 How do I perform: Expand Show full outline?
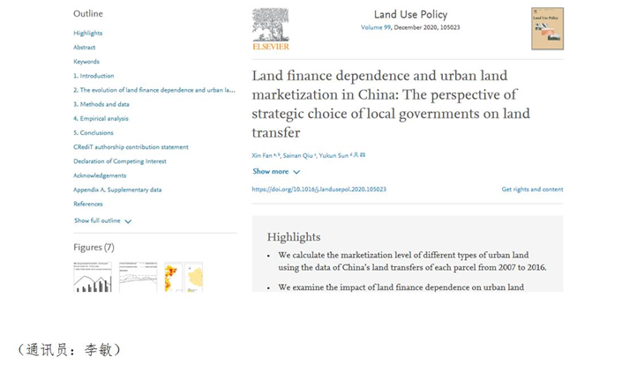(x=102, y=221)
